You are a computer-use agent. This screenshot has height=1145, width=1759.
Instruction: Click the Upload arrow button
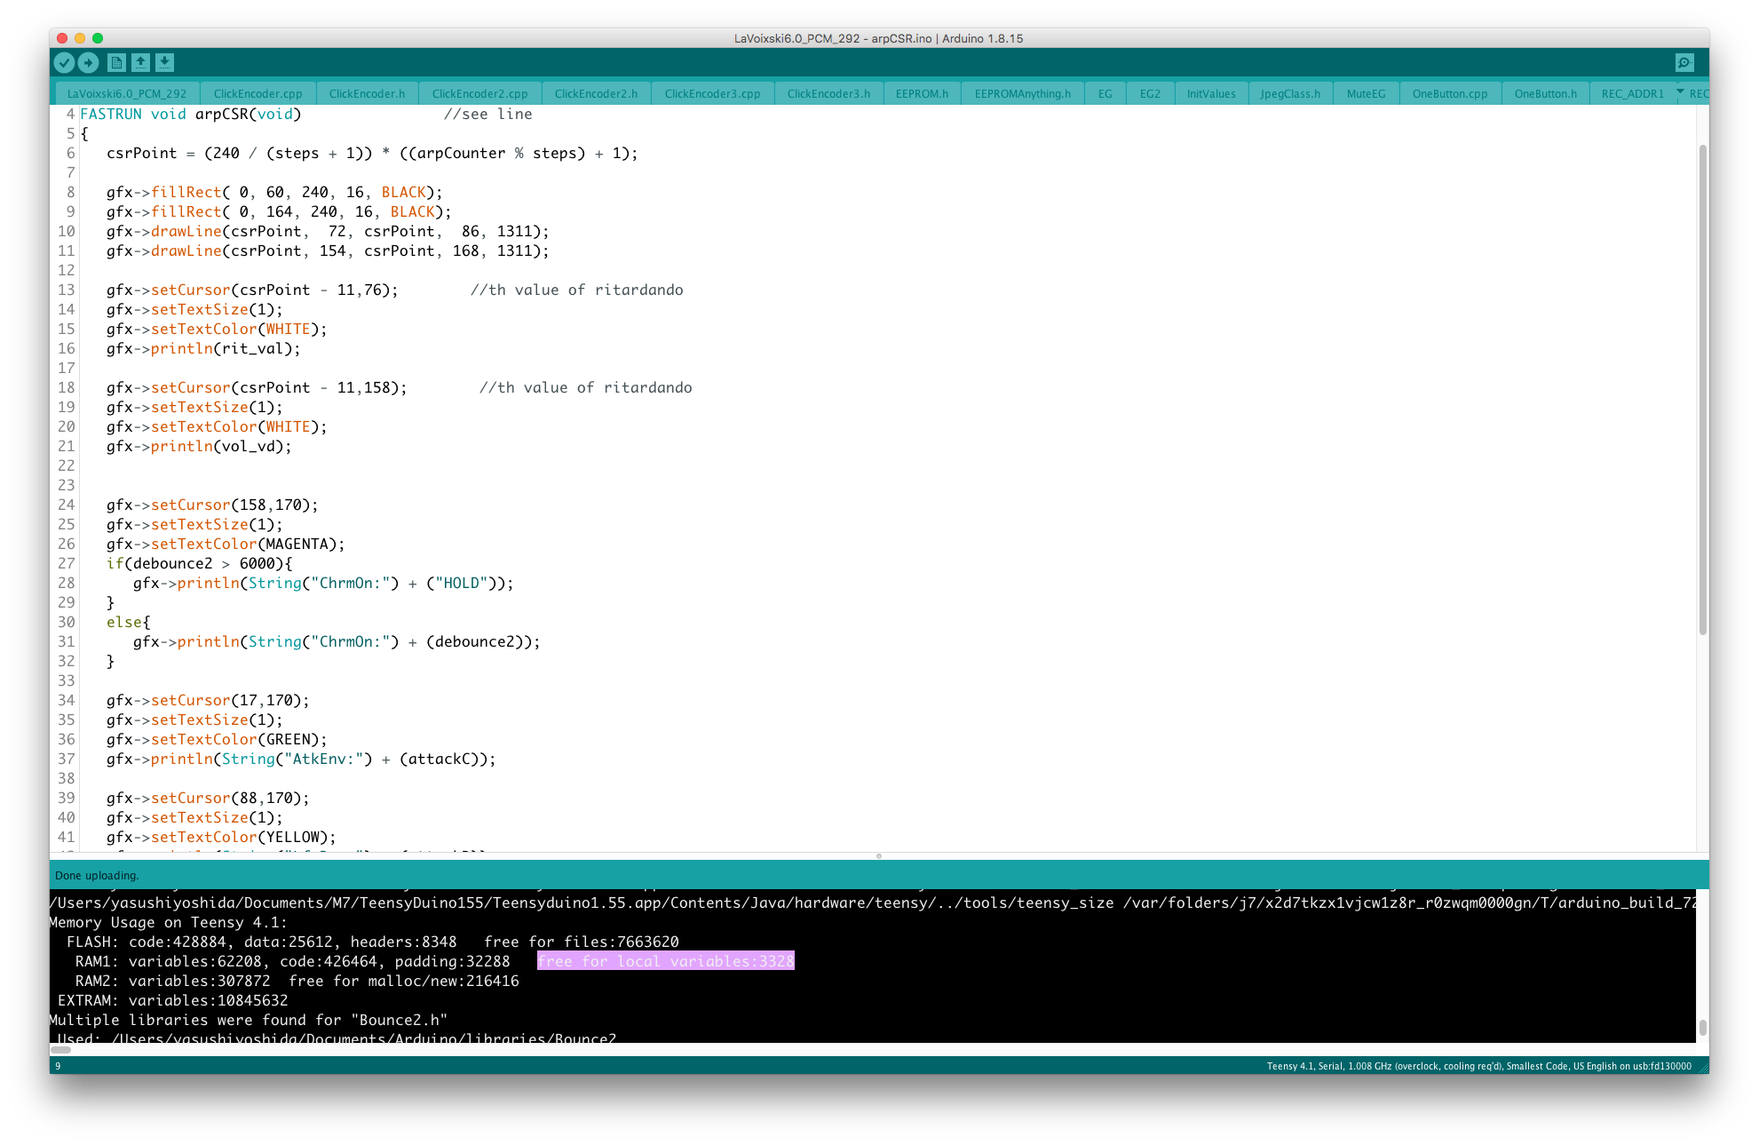pos(88,62)
